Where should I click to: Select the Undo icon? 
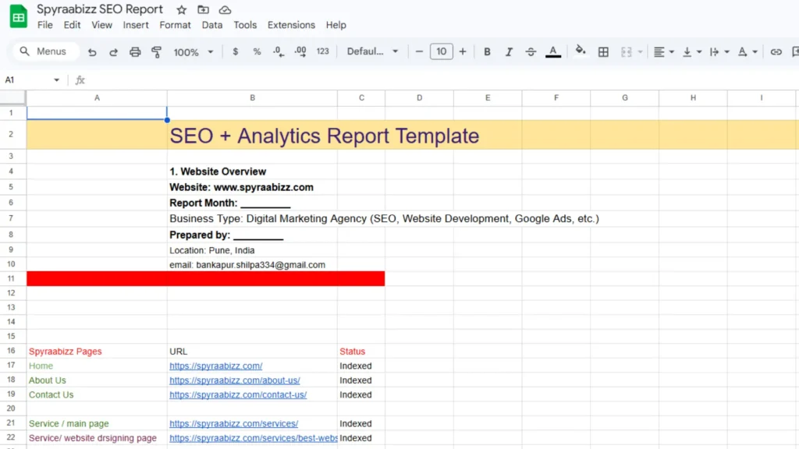94,51
